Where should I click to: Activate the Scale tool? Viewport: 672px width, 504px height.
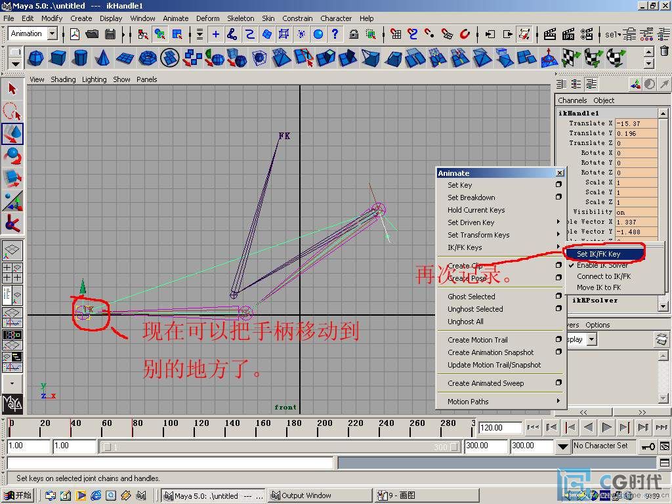[12, 178]
